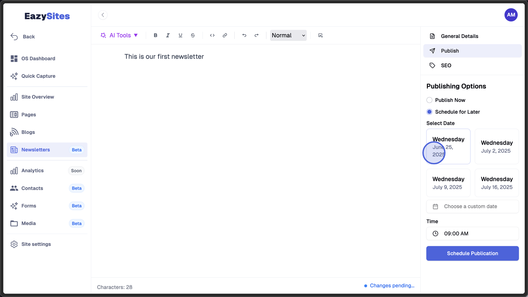Open the Forms section label

pyautogui.click(x=29, y=206)
